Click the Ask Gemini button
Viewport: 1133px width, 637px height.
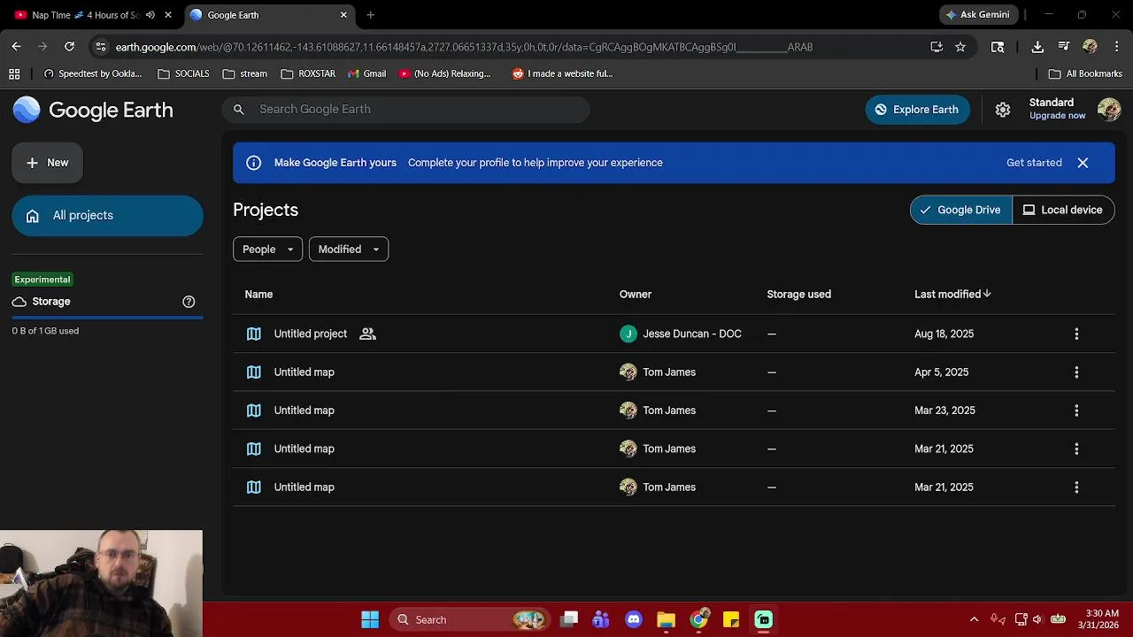pos(979,15)
